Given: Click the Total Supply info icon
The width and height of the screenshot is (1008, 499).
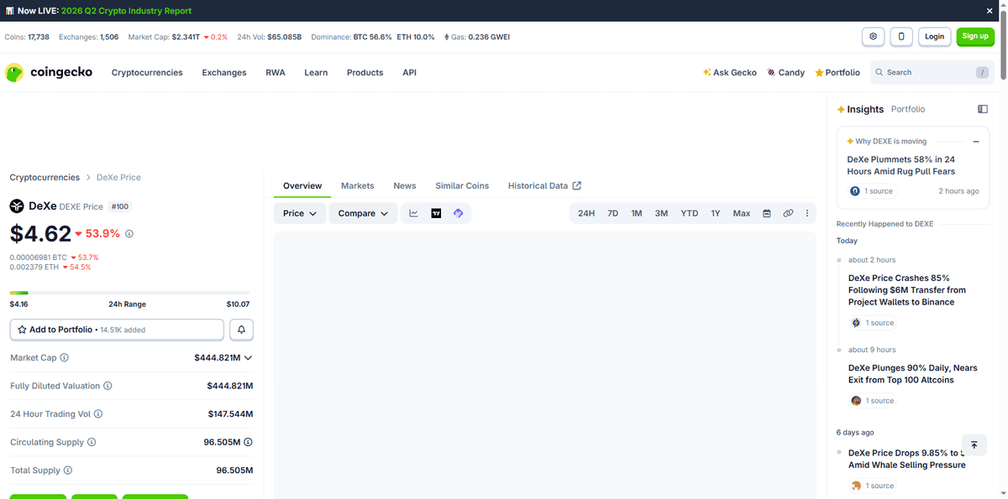Looking at the screenshot, I should tap(68, 470).
